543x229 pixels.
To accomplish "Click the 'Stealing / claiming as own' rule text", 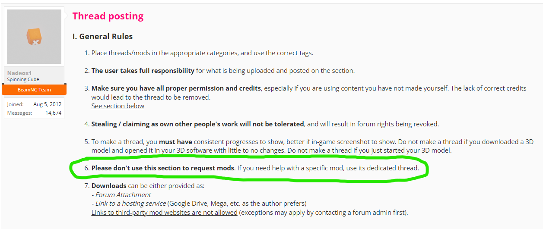I will pyautogui.click(x=198, y=124).
